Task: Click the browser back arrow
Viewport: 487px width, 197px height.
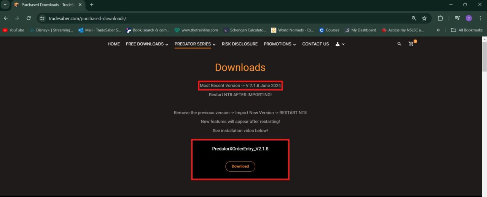Action: pyautogui.click(x=6, y=18)
